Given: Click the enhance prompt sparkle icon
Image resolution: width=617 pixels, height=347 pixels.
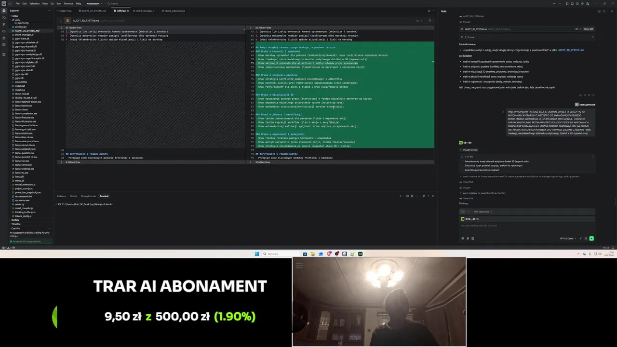Looking at the screenshot, I should pos(580,238).
